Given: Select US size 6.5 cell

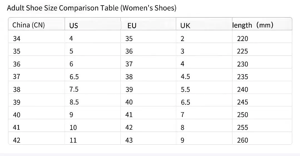Looking at the screenshot, I should [74, 77].
